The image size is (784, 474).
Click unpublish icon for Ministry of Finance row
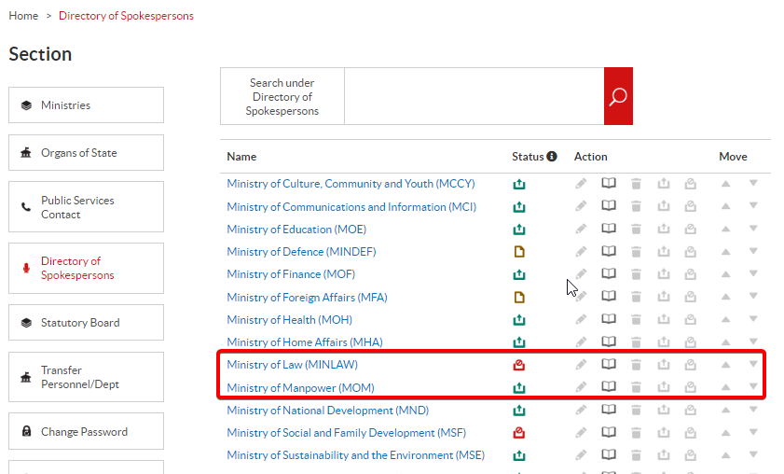coord(691,274)
